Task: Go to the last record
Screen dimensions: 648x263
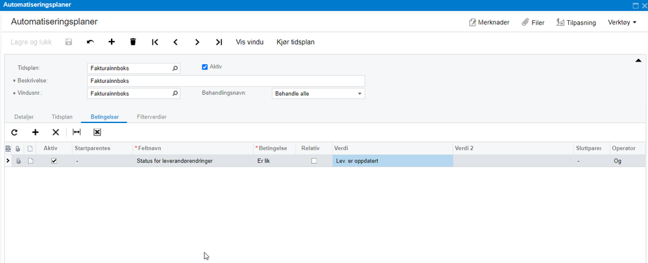Action: point(219,41)
